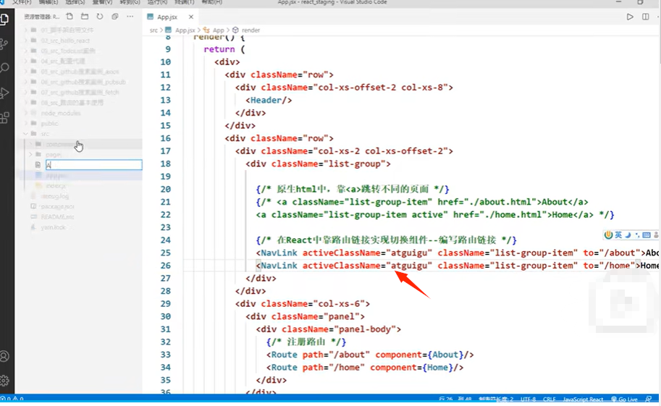Open the Search view in activity bar
Screen dimensions: 661x406
tap(4, 68)
